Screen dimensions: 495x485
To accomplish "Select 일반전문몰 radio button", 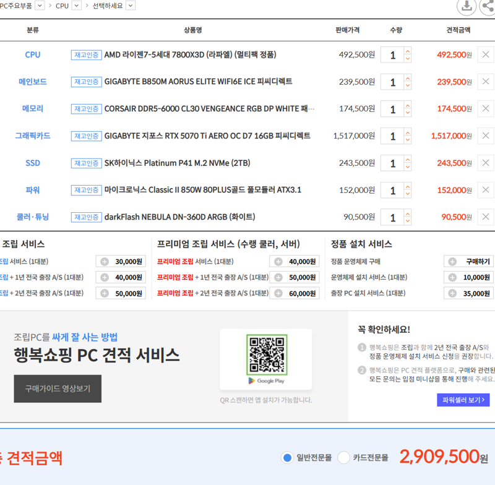I will [287, 458].
